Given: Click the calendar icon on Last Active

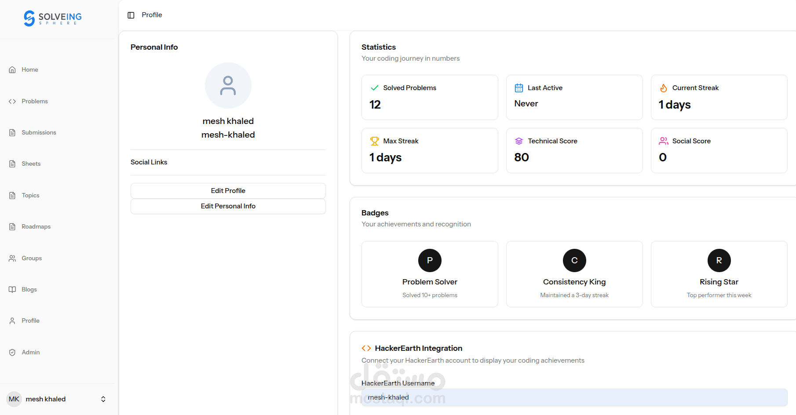Looking at the screenshot, I should [x=519, y=88].
